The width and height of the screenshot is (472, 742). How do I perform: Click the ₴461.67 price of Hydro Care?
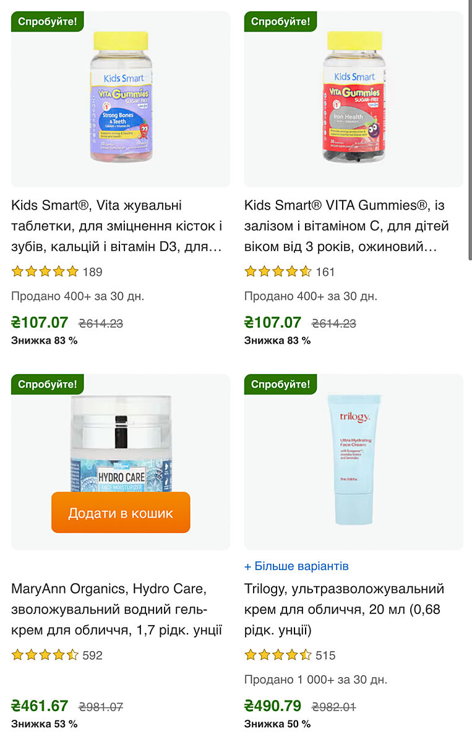point(40,706)
